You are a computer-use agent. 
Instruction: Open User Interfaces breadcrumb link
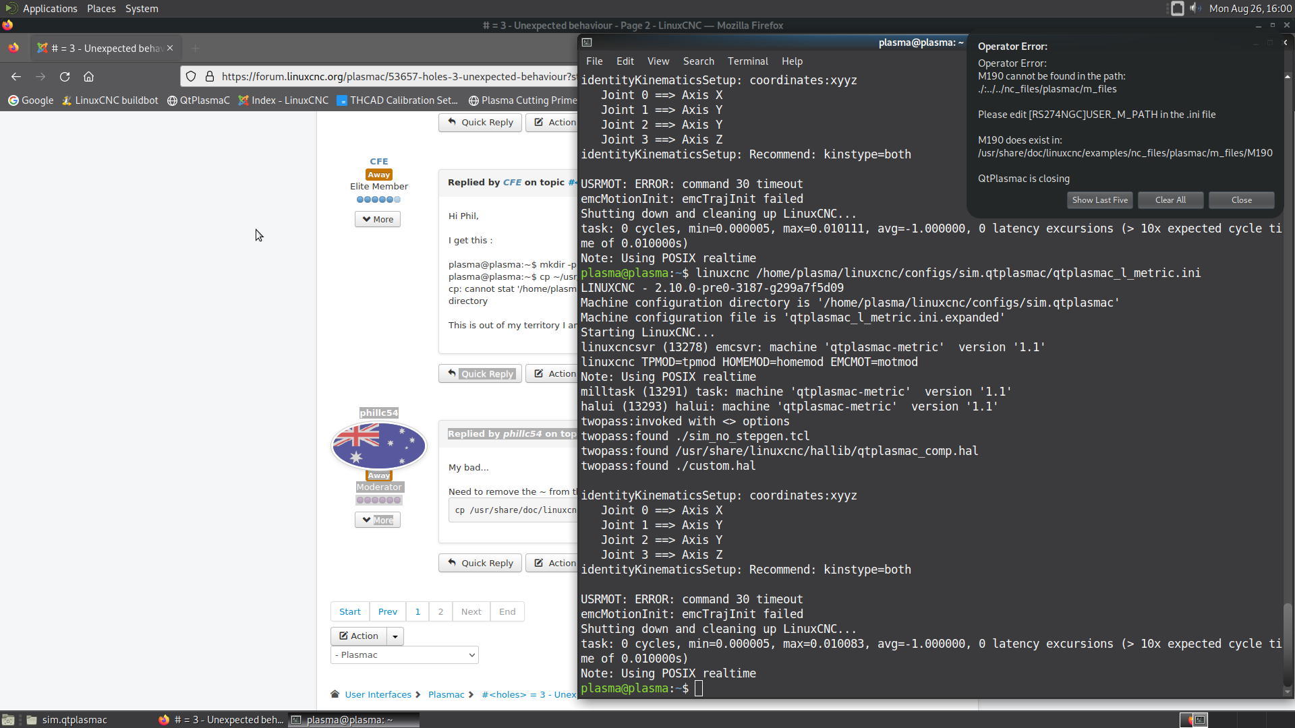tap(378, 695)
